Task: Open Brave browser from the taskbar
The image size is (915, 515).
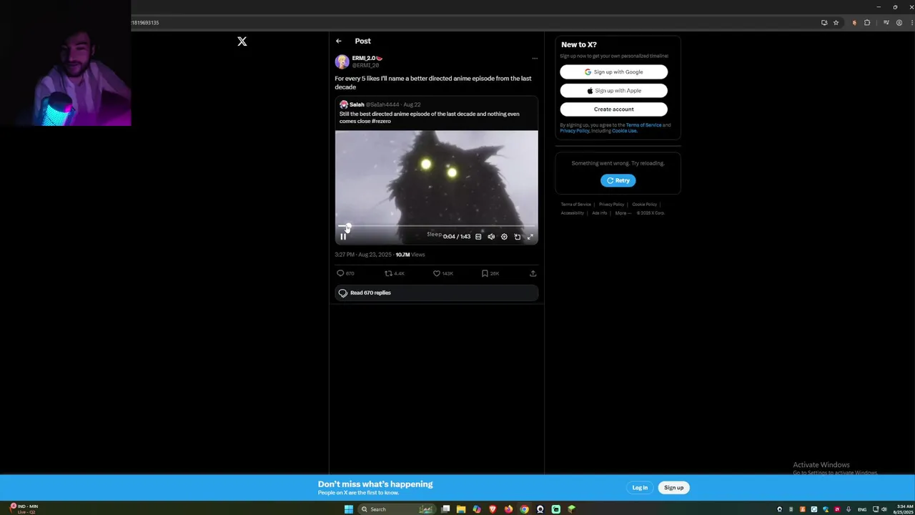Action: [x=493, y=509]
